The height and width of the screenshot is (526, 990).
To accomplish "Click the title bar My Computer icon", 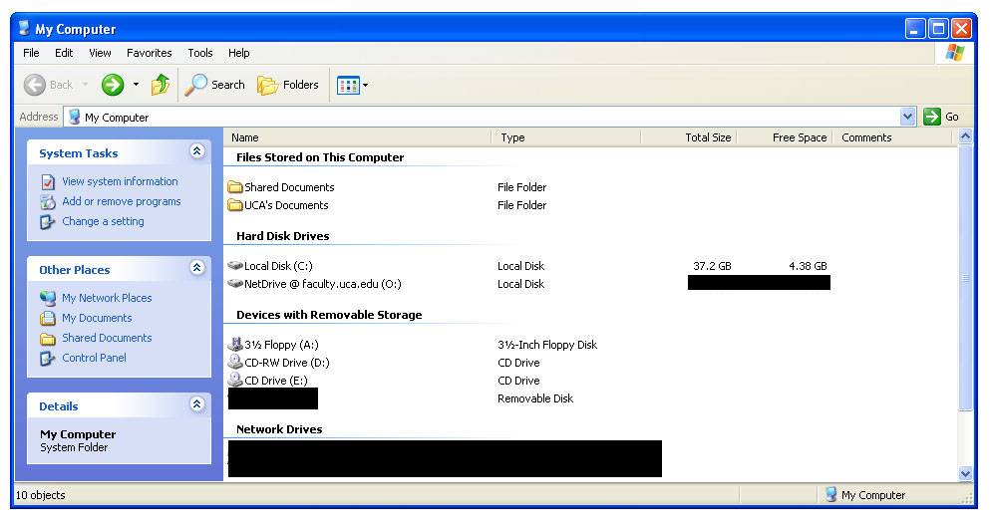I will coord(25,28).
